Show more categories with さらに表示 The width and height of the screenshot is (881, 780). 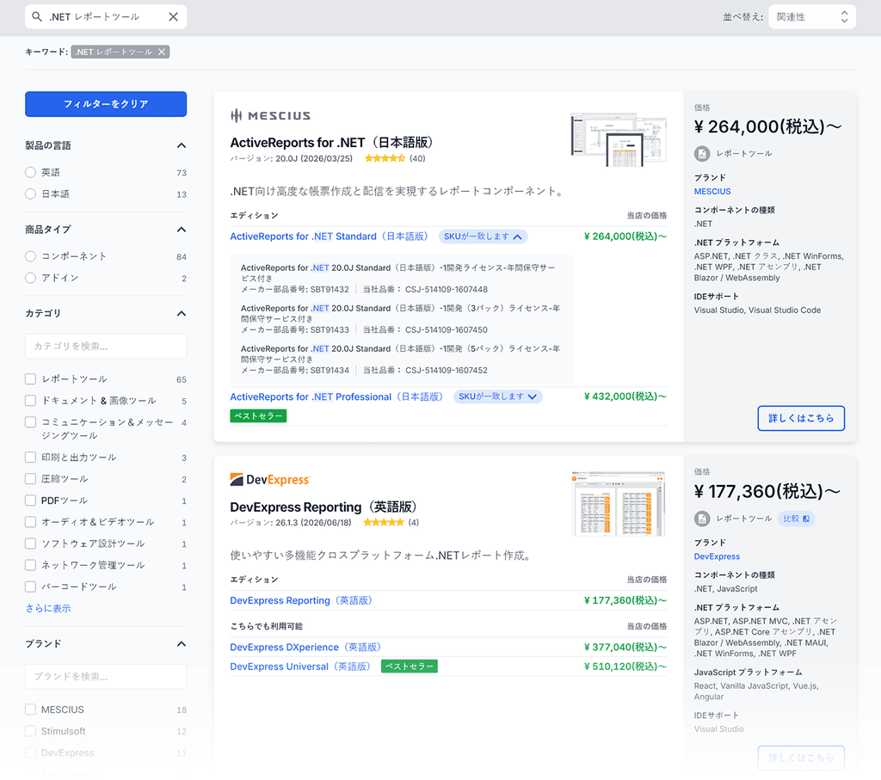[x=48, y=608]
